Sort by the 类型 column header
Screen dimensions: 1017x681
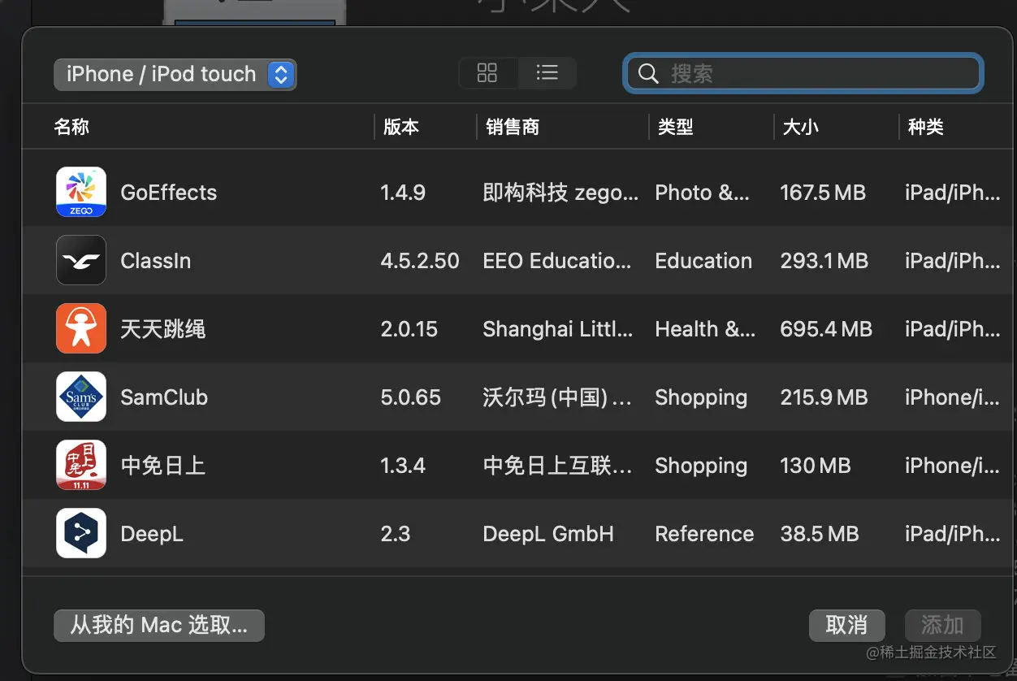676,127
